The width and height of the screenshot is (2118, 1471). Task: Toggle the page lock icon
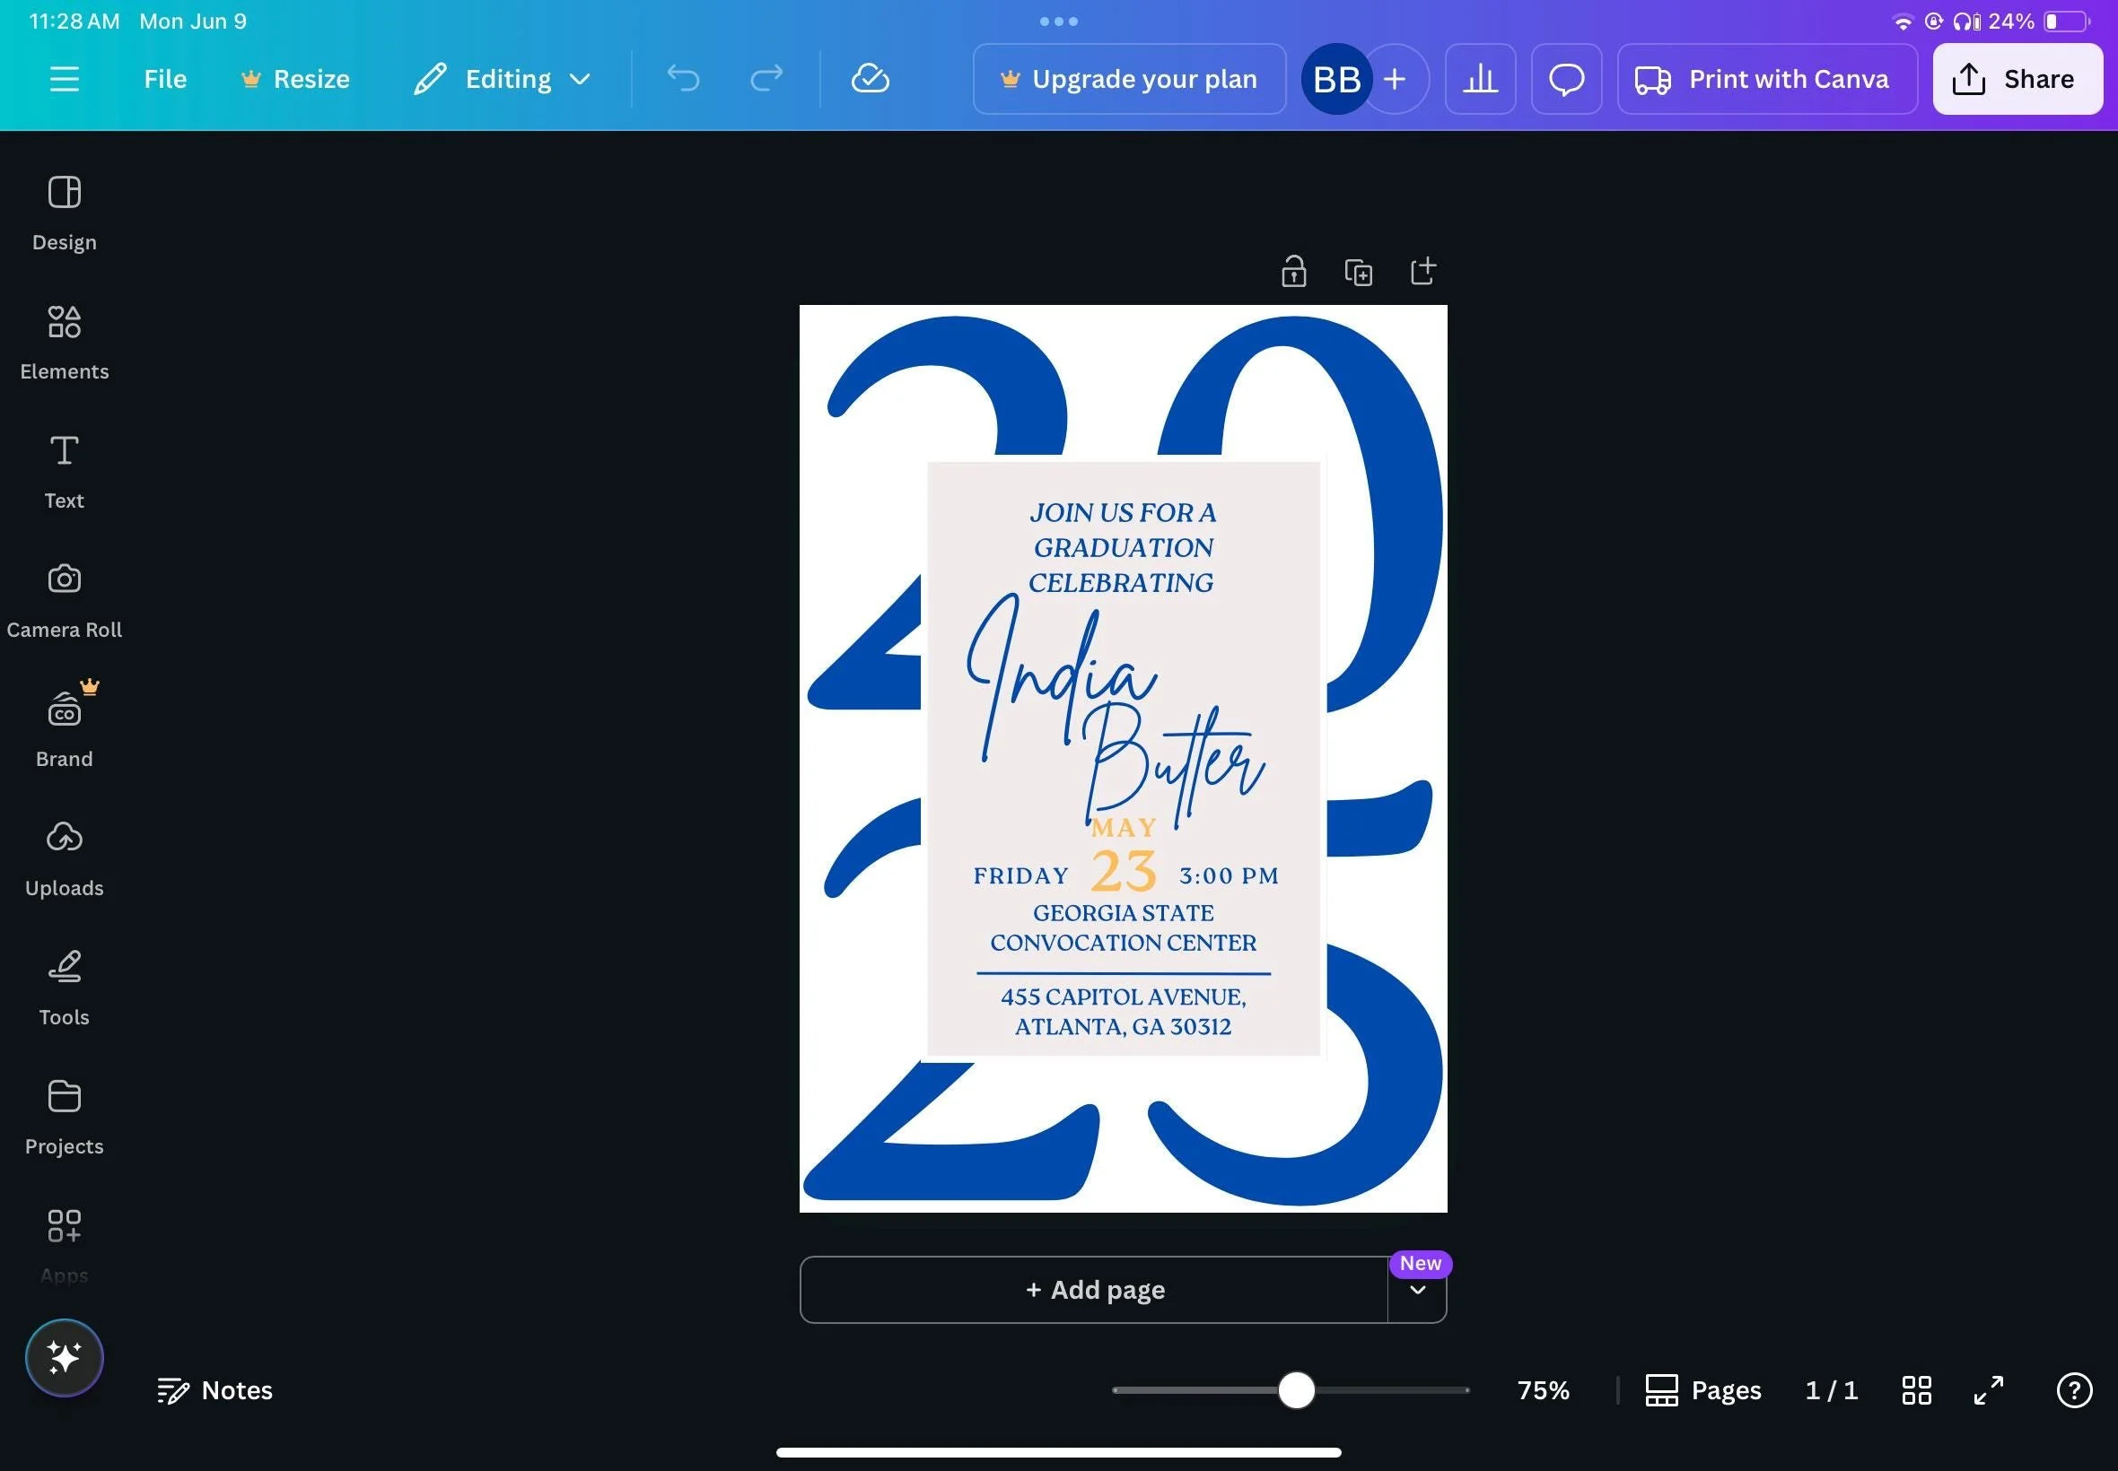pos(1293,272)
